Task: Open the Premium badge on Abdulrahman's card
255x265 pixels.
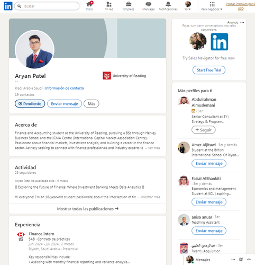Action: (193, 111)
